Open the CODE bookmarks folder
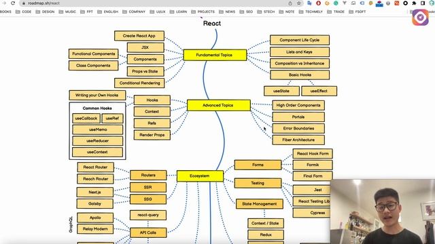Viewport: 435px width, 244px height. (24, 12)
